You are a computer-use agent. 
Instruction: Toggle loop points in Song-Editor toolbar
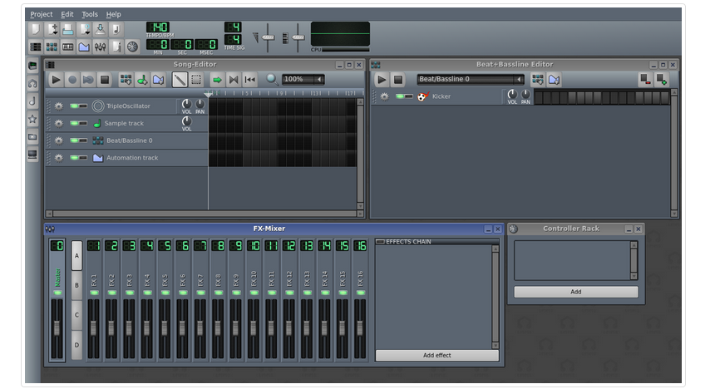coord(234,80)
